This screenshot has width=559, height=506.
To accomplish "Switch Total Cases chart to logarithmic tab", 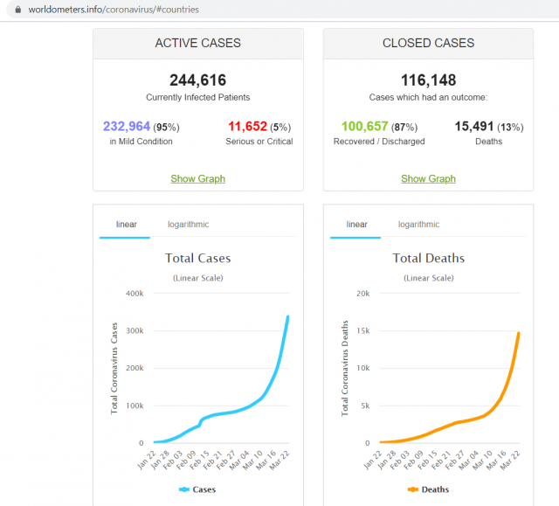I will (x=188, y=225).
